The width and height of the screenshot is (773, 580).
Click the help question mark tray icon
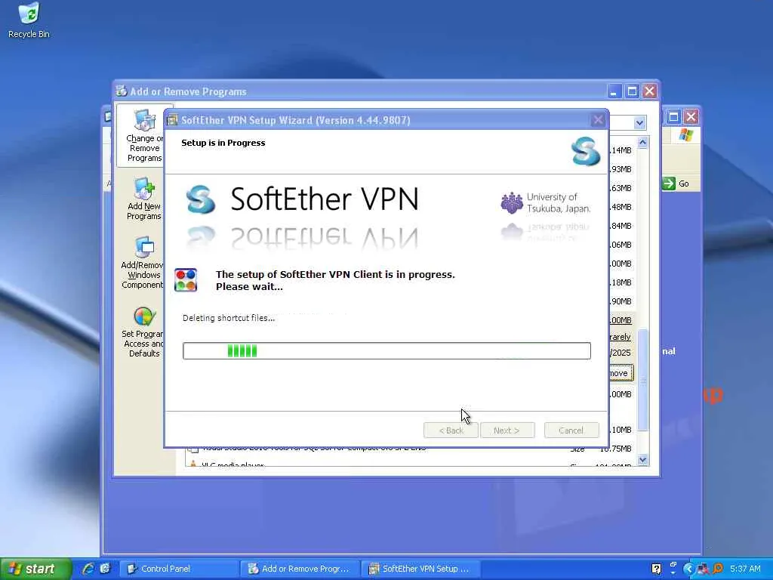(x=656, y=569)
